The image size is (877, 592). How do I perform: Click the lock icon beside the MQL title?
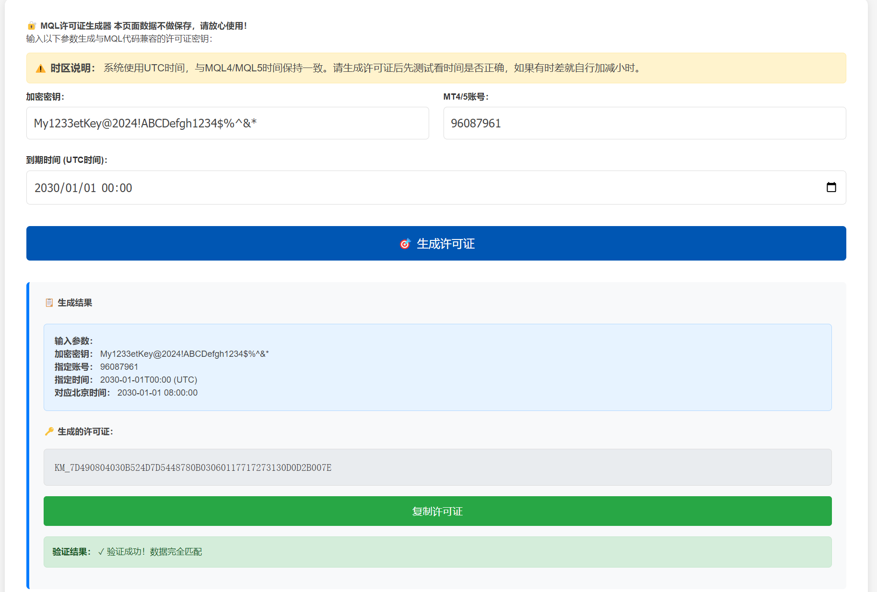pos(32,26)
